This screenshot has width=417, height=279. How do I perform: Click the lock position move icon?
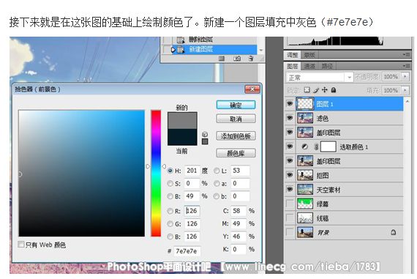pyautogui.click(x=324, y=90)
